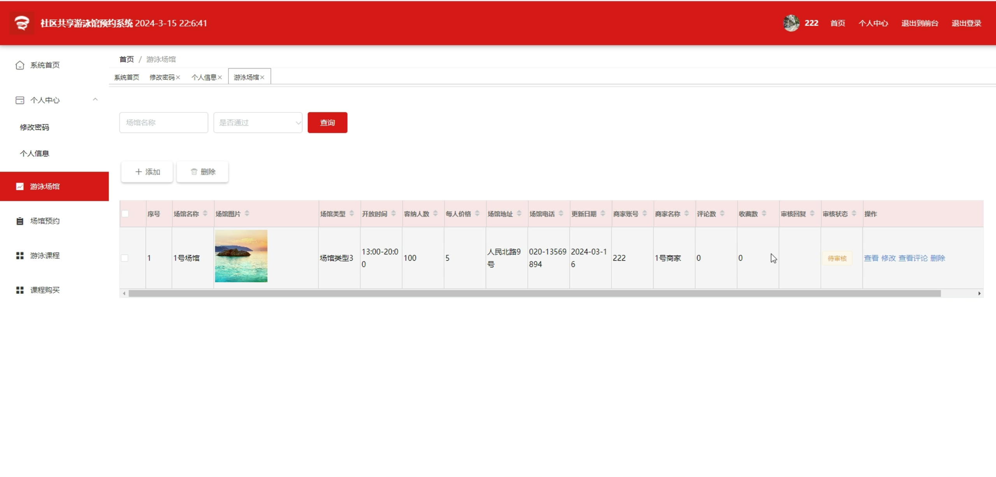Check the checkbox for row 1号场馆
Image resolution: width=996 pixels, height=477 pixels.
(x=125, y=258)
